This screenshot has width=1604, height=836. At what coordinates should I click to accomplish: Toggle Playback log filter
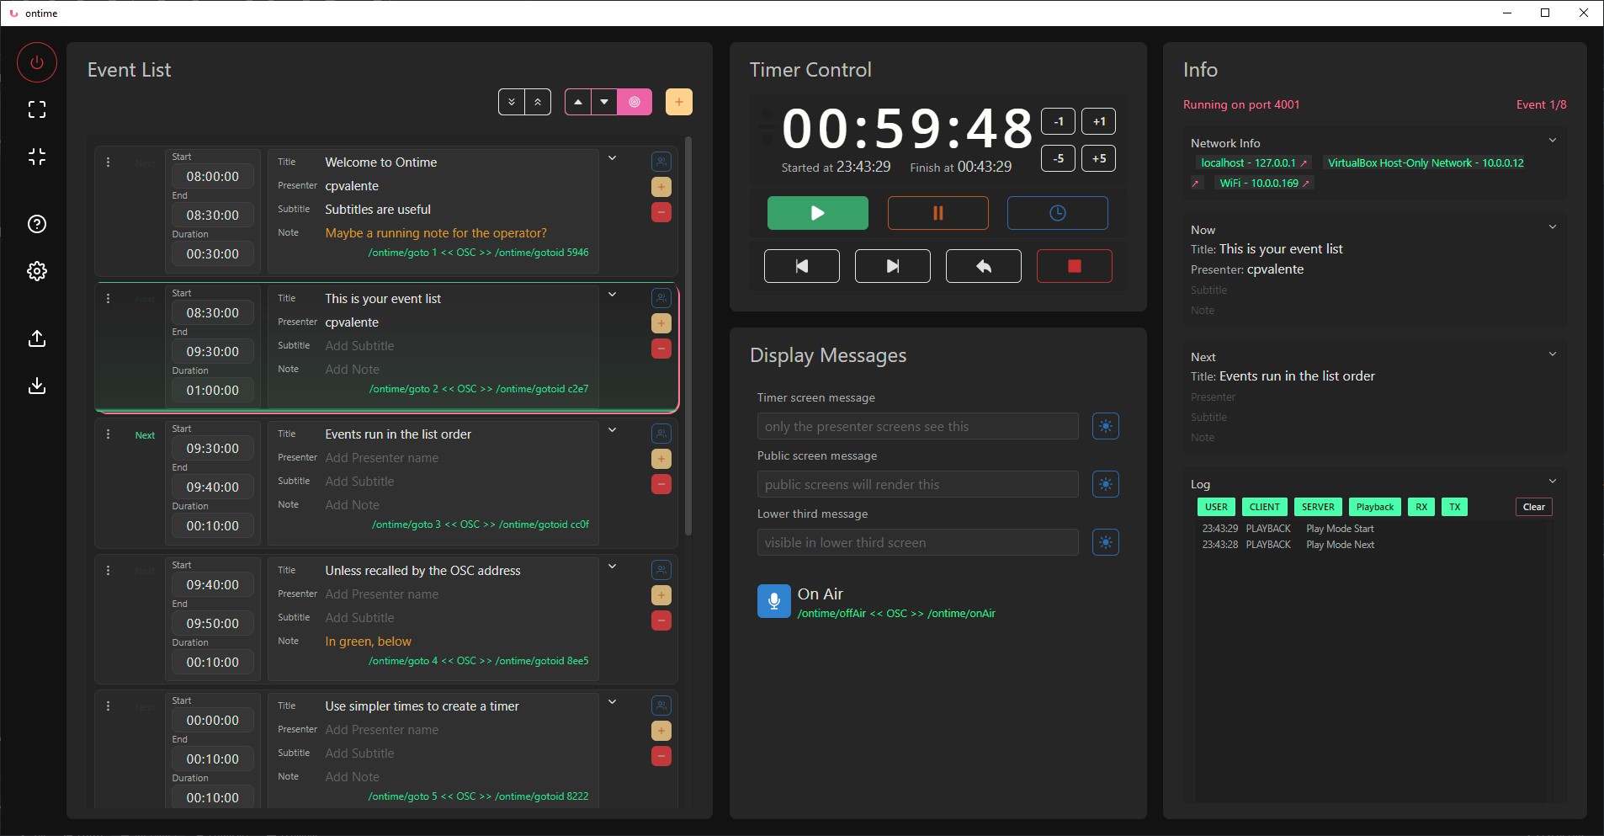[1375, 507]
